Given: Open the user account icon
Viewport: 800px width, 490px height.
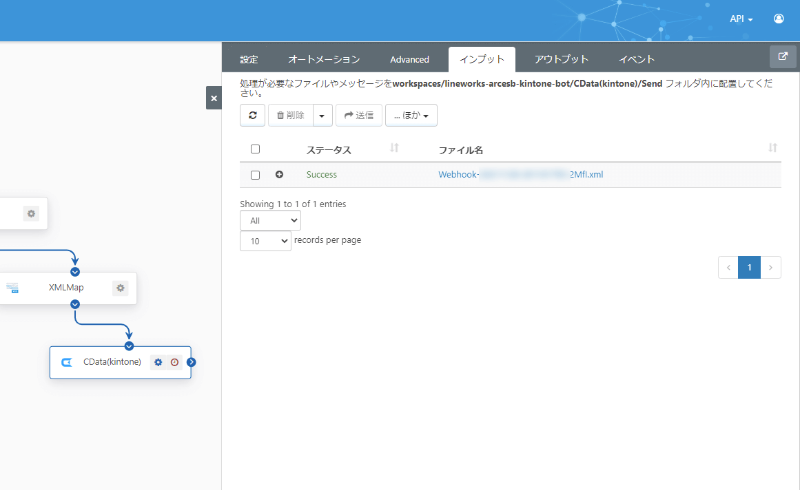Looking at the screenshot, I should tap(779, 19).
